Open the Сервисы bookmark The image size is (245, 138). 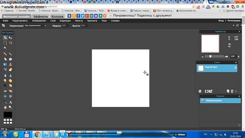click(x=7, y=11)
